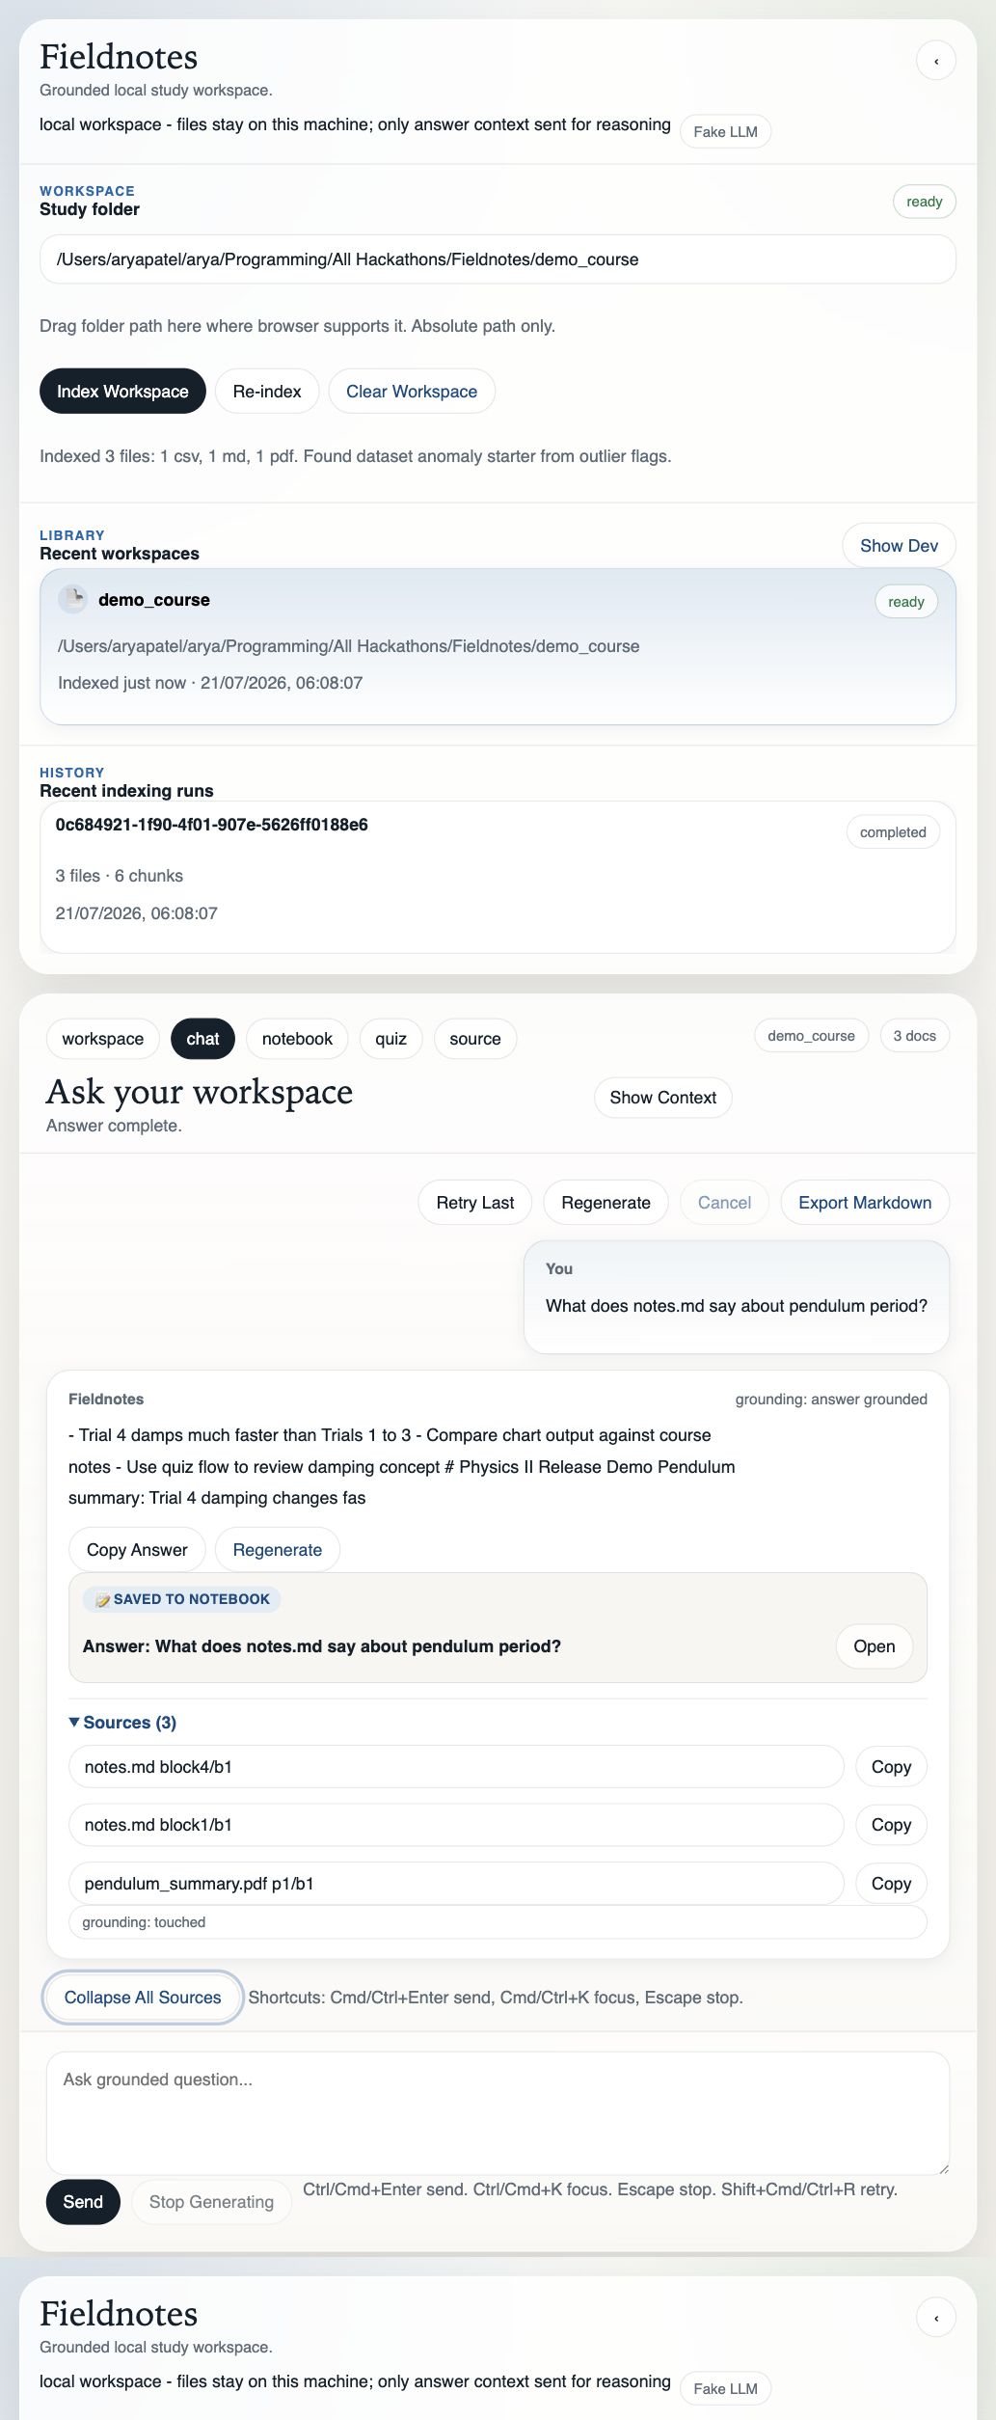Collapse the lower Fieldnotes panel chevron

(935, 2318)
